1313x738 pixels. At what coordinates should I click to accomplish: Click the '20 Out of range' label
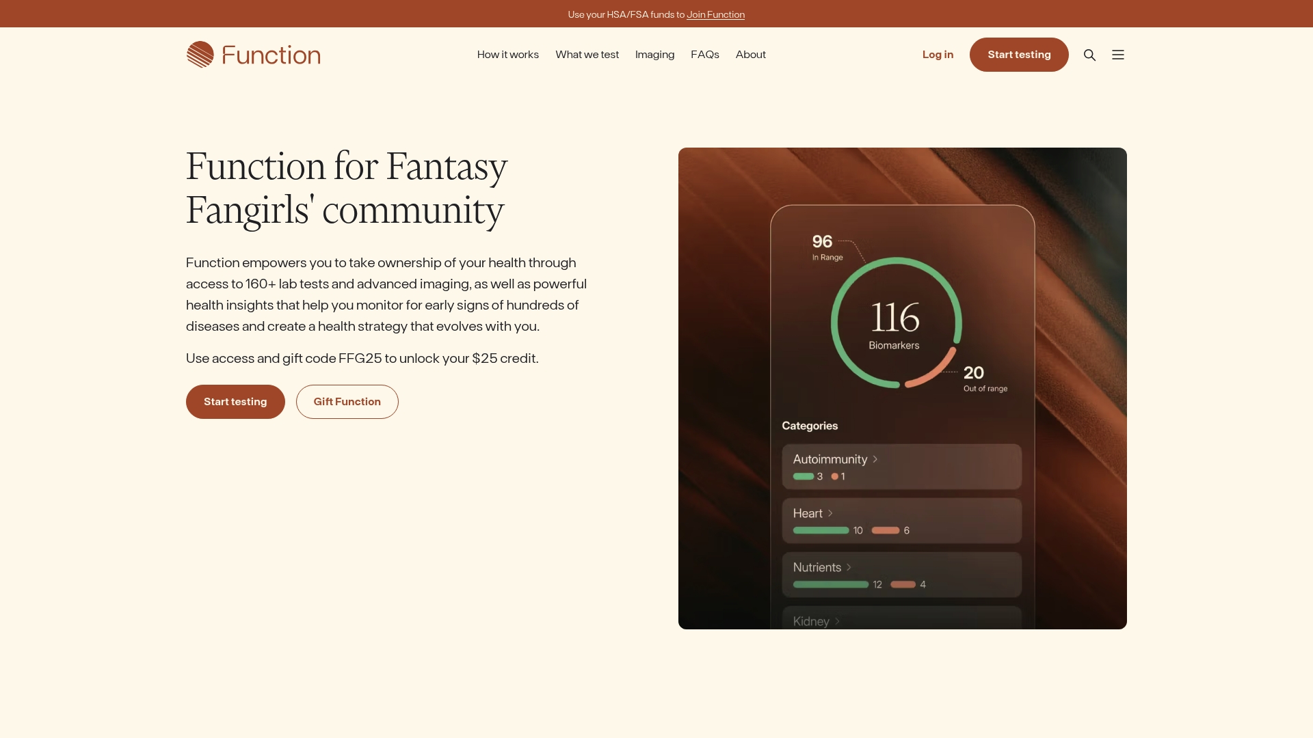(985, 379)
